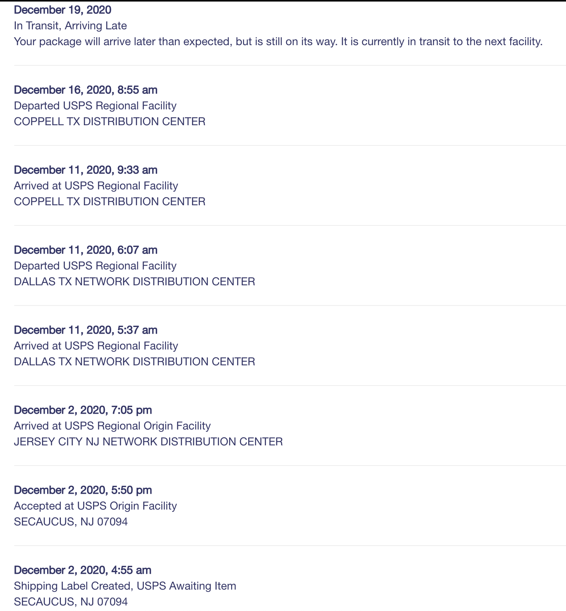Click the December 11, 2020, 9:33 am timestamp
This screenshot has height=611, width=566.
pyautogui.click(x=85, y=170)
